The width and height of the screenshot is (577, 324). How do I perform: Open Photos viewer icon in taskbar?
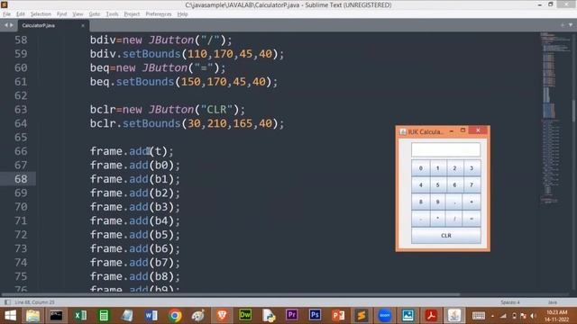408,316
